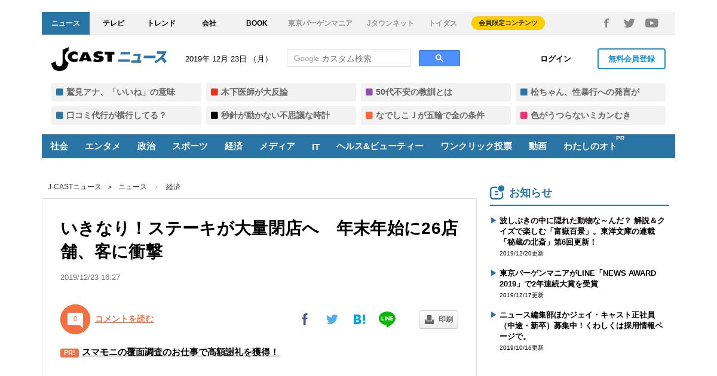Open headline なでしこＪが五輪で金の条件
Viewport: 717px width, 376px height.
tap(436, 115)
